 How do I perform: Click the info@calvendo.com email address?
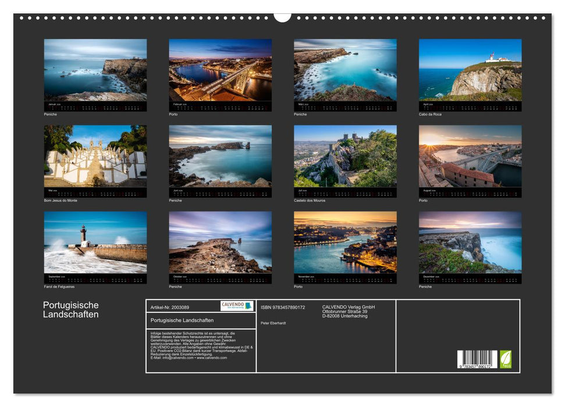coord(177,358)
